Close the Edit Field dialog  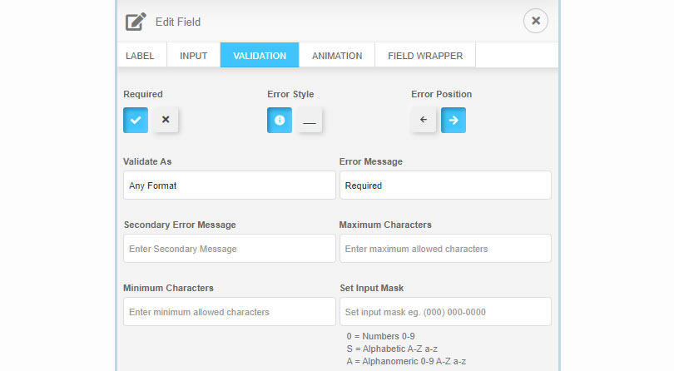(536, 21)
